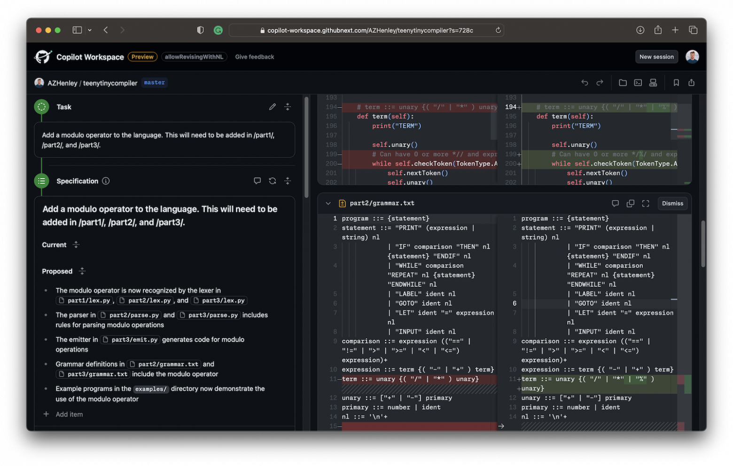Click the copy icon for part2/grammar.txt
Screen dimensions: 733x466
coord(630,203)
